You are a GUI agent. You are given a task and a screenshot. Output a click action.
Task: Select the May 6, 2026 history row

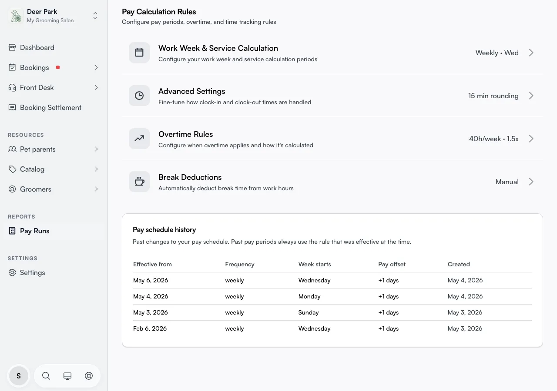[x=332, y=280]
